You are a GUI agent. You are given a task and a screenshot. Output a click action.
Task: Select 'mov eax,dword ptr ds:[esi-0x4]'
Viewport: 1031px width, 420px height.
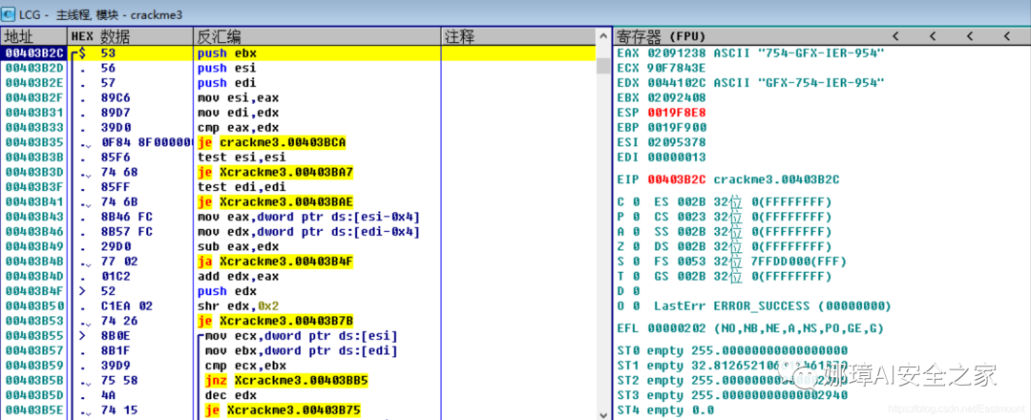tap(308, 217)
